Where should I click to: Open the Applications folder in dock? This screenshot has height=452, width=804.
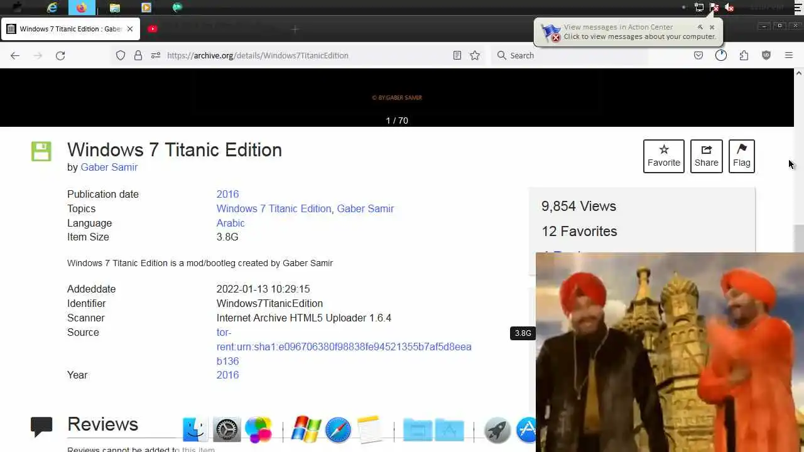click(449, 430)
